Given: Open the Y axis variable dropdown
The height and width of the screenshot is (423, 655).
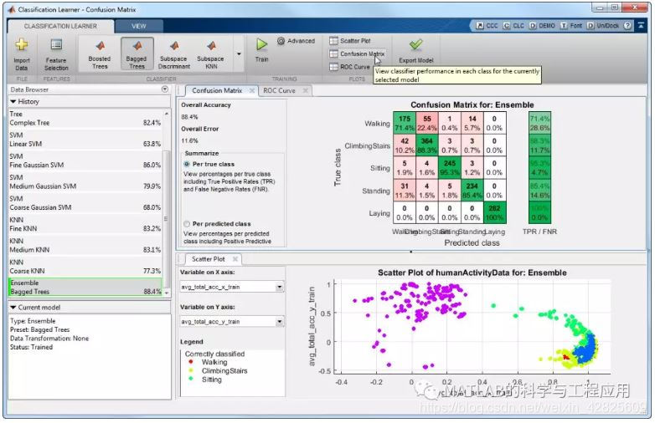Looking at the screenshot, I should (x=280, y=322).
